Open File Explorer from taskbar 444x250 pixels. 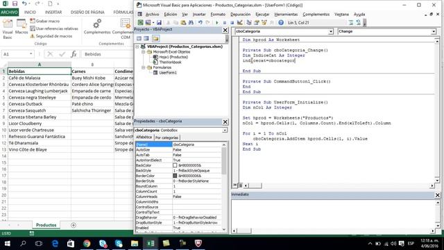tap(135, 244)
